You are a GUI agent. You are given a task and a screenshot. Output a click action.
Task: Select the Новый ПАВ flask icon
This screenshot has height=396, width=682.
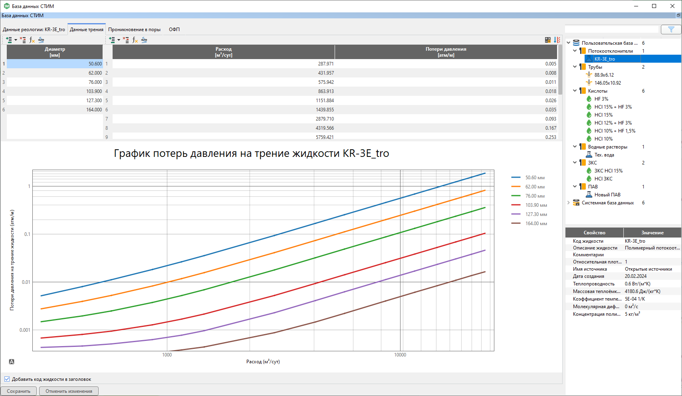pos(589,194)
